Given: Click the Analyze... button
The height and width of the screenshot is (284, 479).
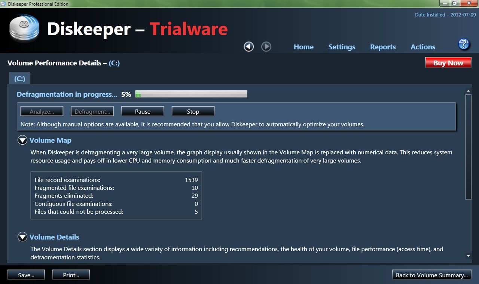Looking at the screenshot, I should pyautogui.click(x=42, y=111).
